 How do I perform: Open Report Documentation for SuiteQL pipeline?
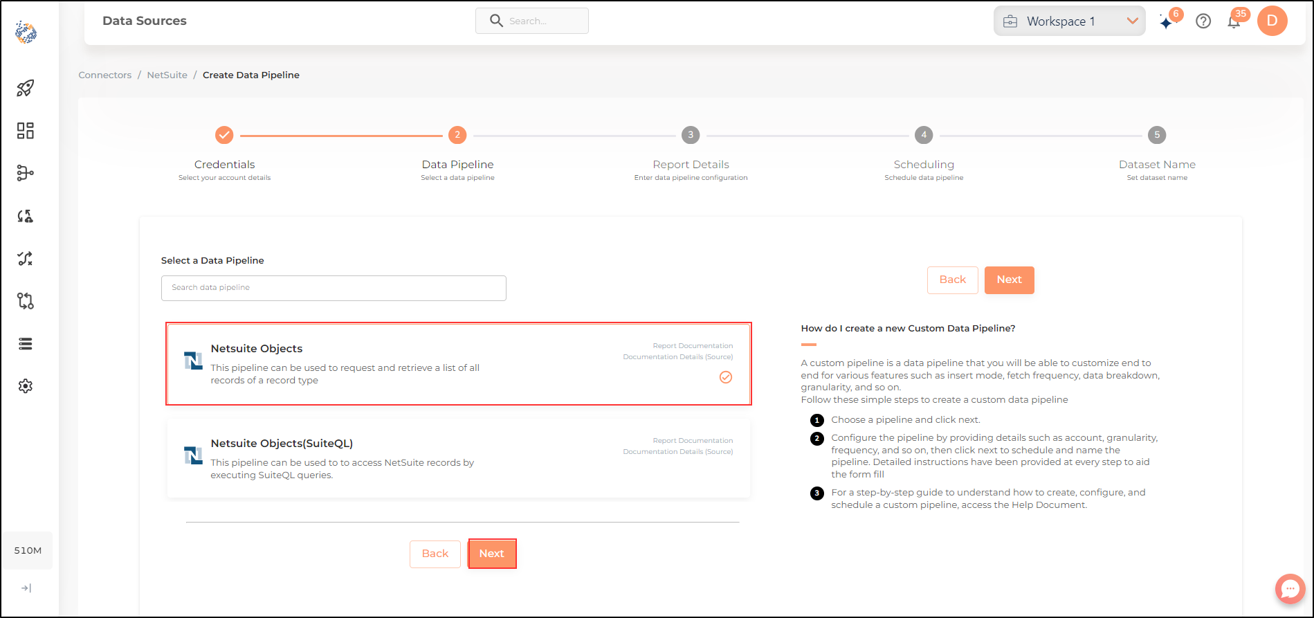(693, 441)
